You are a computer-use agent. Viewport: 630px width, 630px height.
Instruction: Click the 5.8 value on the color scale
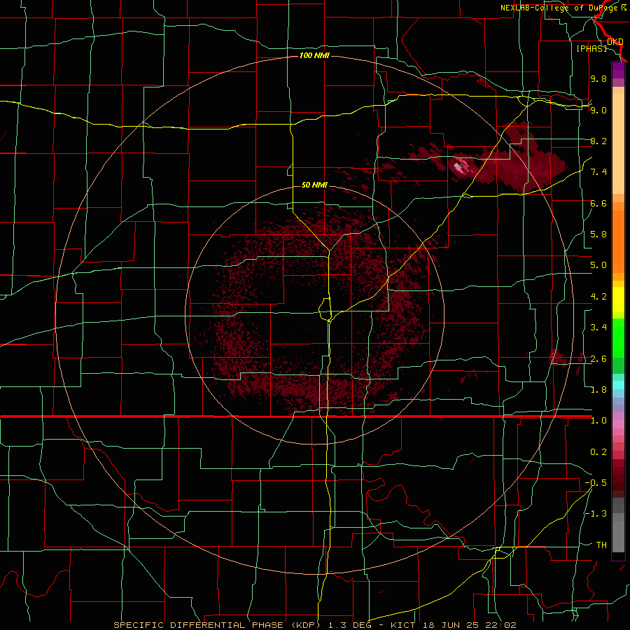tap(598, 234)
